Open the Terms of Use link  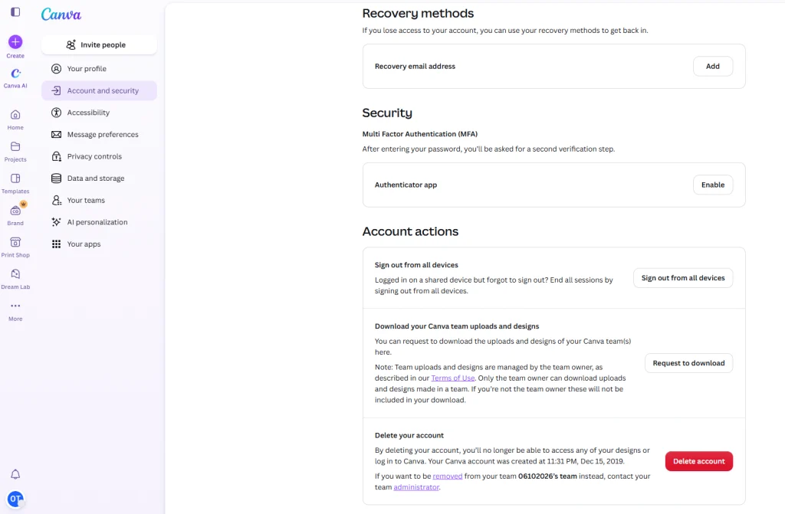452,378
